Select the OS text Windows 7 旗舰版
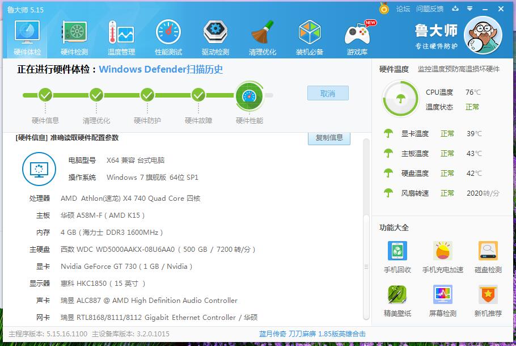Viewport: 516px width, 346px height. click(x=153, y=178)
